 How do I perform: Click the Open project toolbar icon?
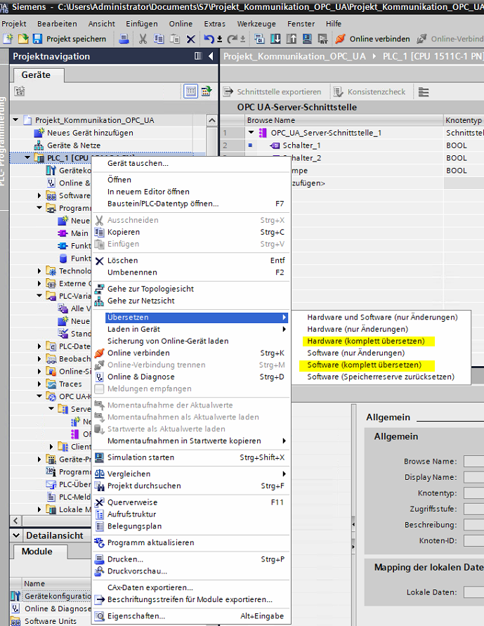click(23, 39)
